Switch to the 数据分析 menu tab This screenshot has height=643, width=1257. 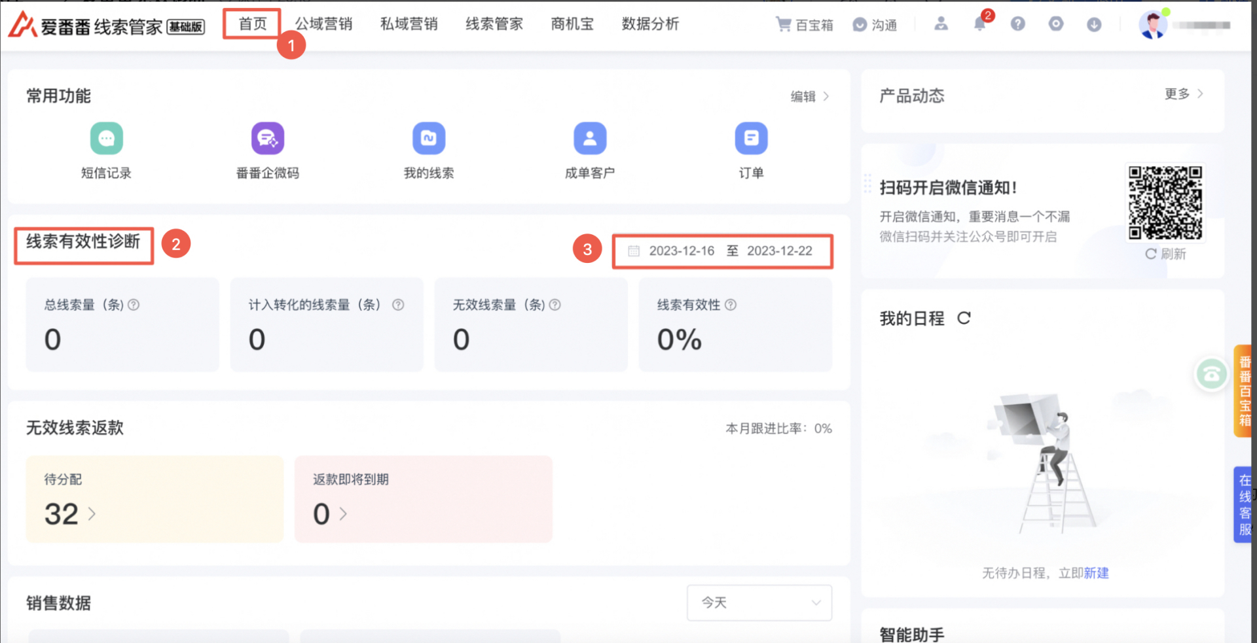(x=650, y=24)
